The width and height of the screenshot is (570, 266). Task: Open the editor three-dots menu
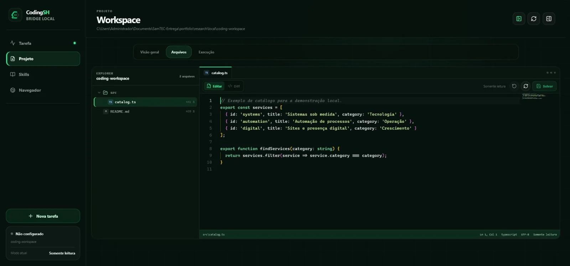(551, 73)
